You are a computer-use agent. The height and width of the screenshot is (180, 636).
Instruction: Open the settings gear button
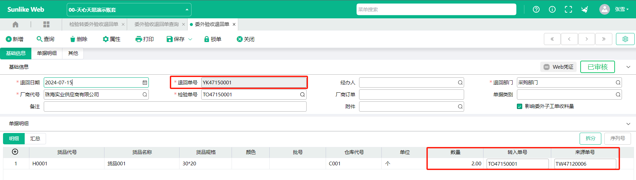625,39
